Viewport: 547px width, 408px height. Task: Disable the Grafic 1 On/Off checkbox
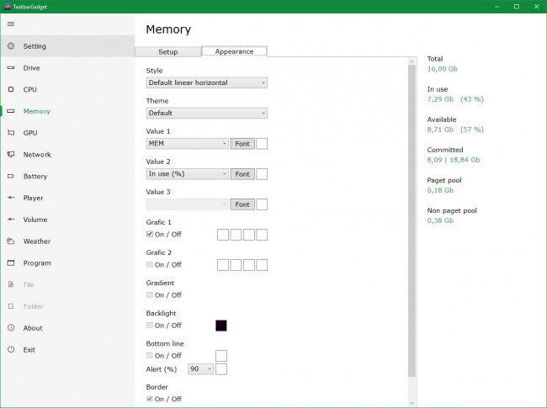(x=150, y=235)
